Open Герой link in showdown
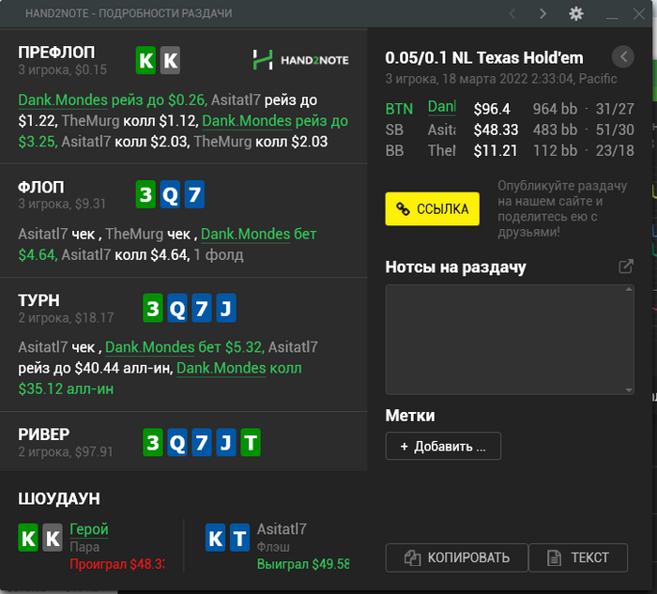Viewport: 657px width, 594px height. coord(89,529)
